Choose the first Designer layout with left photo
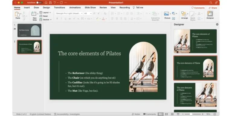The image size is (232, 116). (x=195, y=41)
